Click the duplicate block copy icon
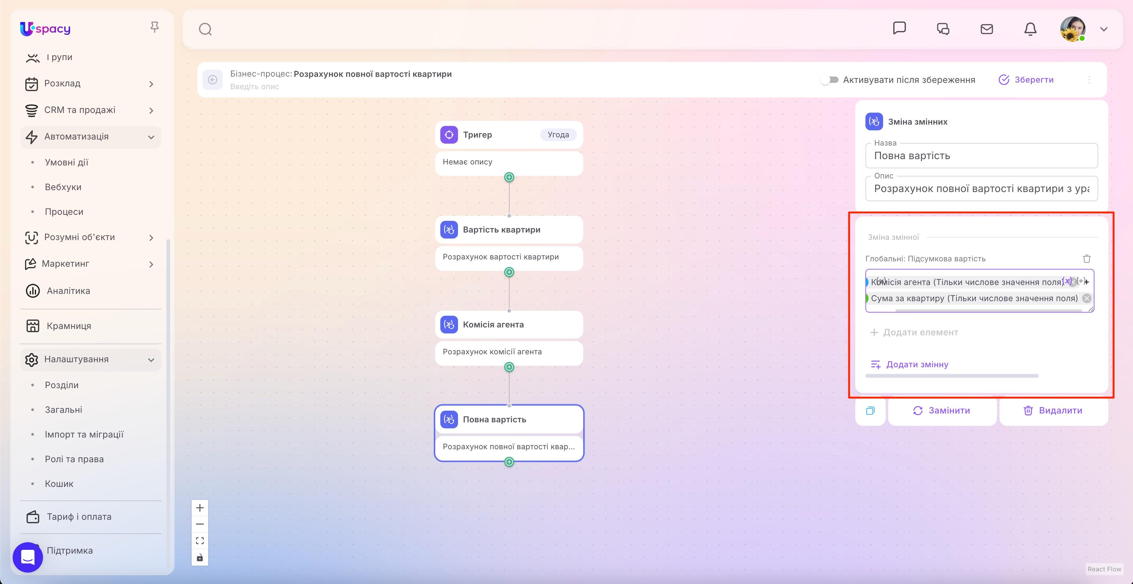Screen dimensions: 1133x584 pyautogui.click(x=870, y=411)
